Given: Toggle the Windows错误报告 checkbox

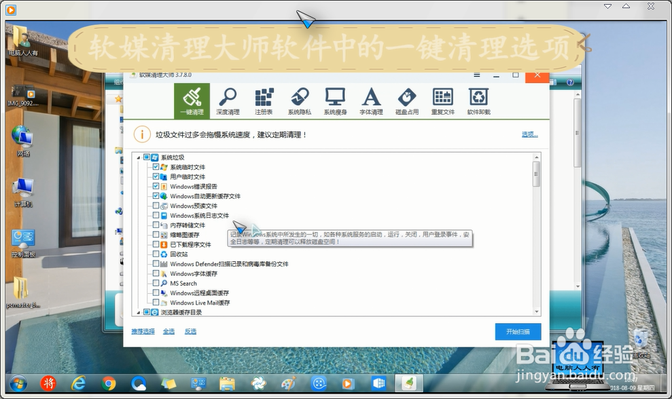Looking at the screenshot, I should (x=156, y=186).
